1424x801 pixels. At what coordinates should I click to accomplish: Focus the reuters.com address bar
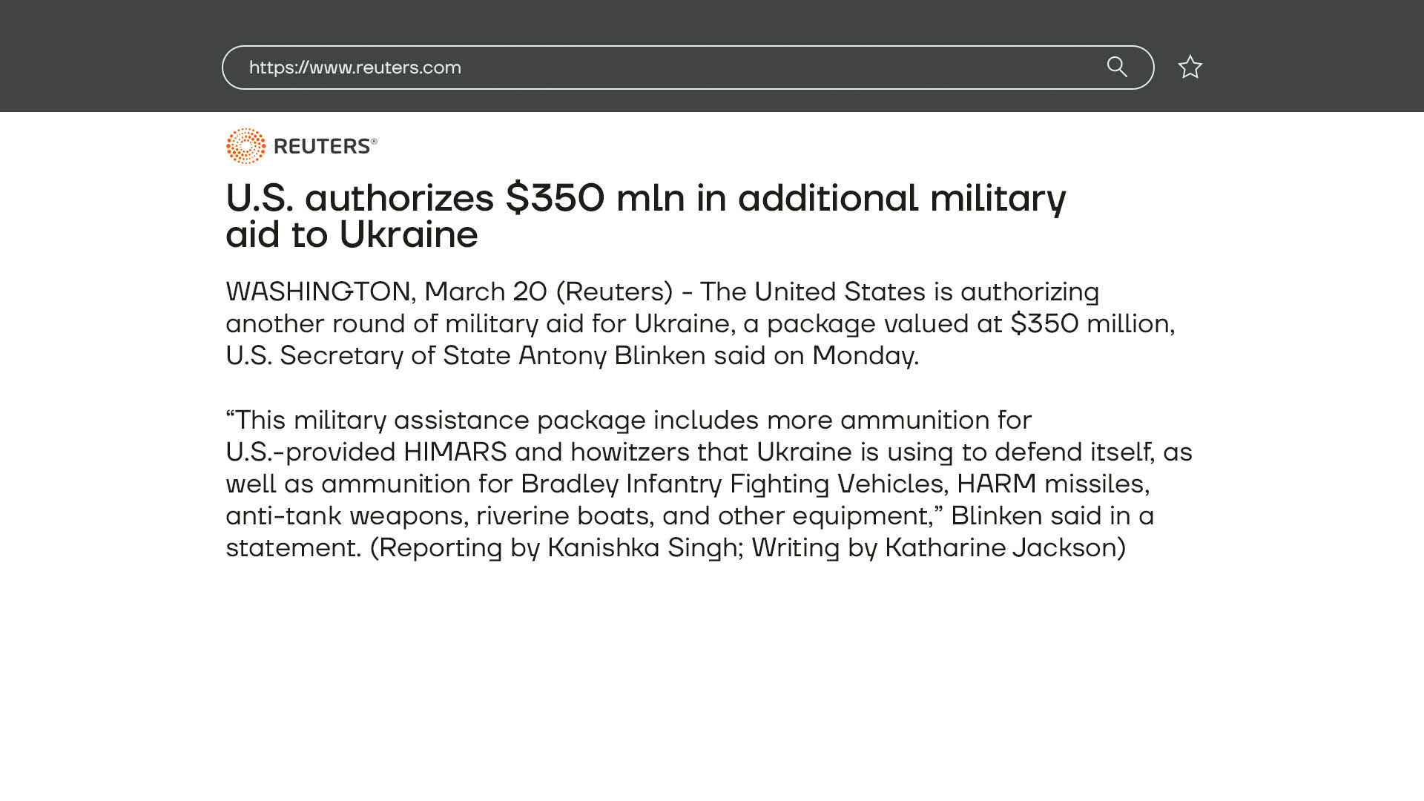click(x=688, y=67)
